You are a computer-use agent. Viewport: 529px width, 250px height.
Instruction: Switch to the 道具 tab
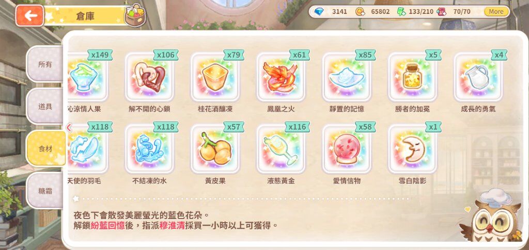[45, 106]
